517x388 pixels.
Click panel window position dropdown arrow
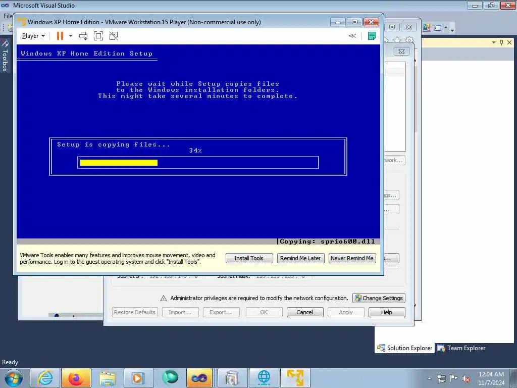click(x=494, y=42)
